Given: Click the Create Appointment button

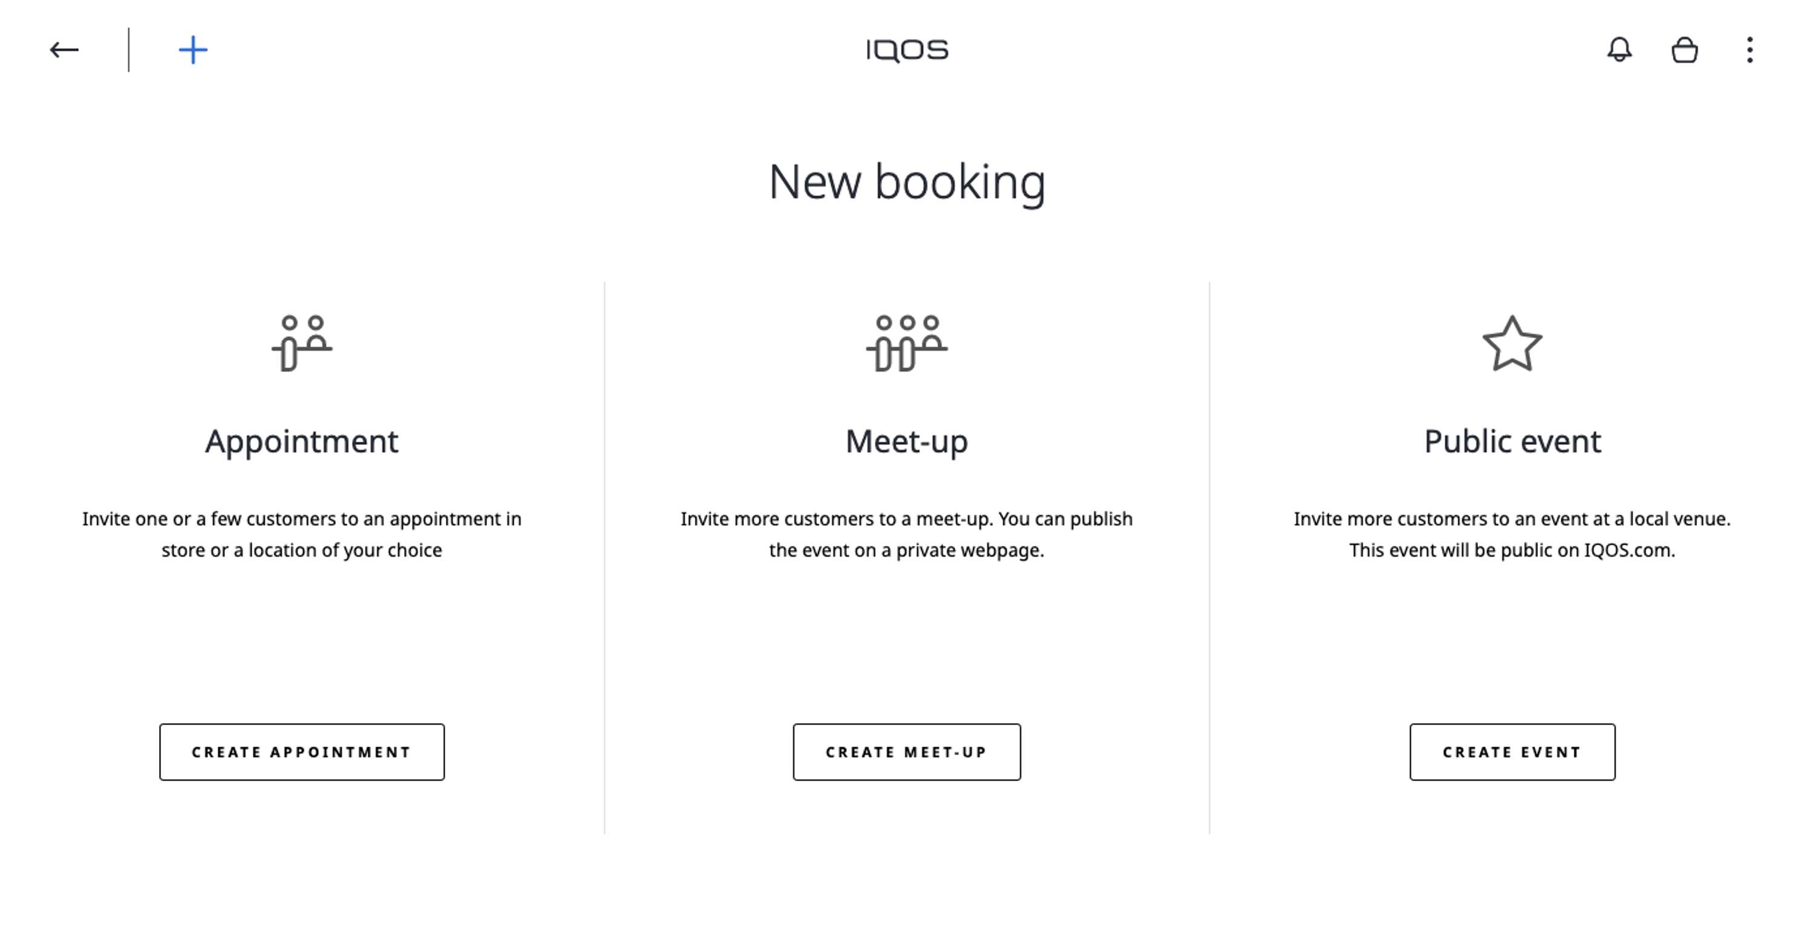Looking at the screenshot, I should pos(301,751).
